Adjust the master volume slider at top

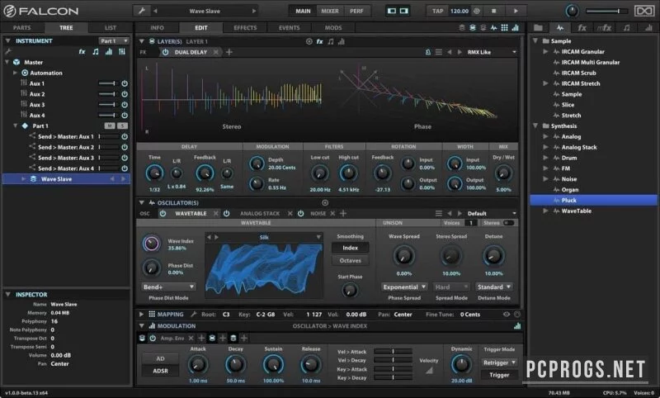tap(606, 11)
